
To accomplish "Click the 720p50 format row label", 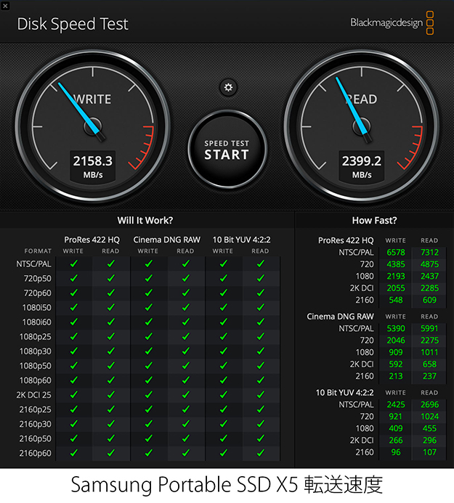I will click(36, 279).
